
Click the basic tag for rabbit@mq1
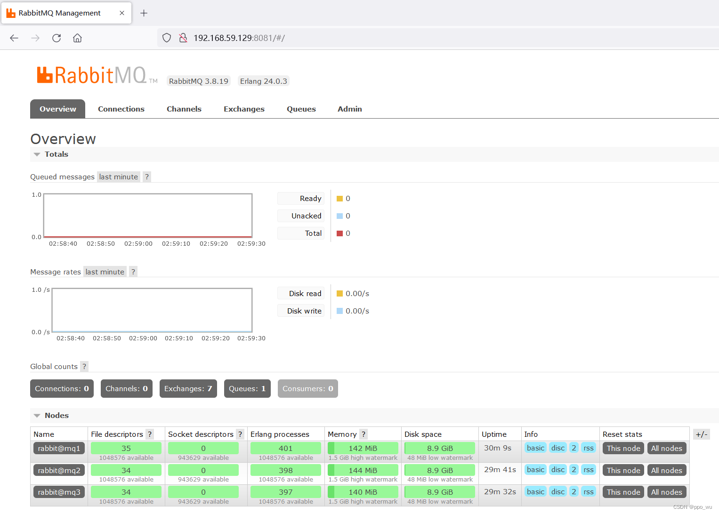point(535,448)
